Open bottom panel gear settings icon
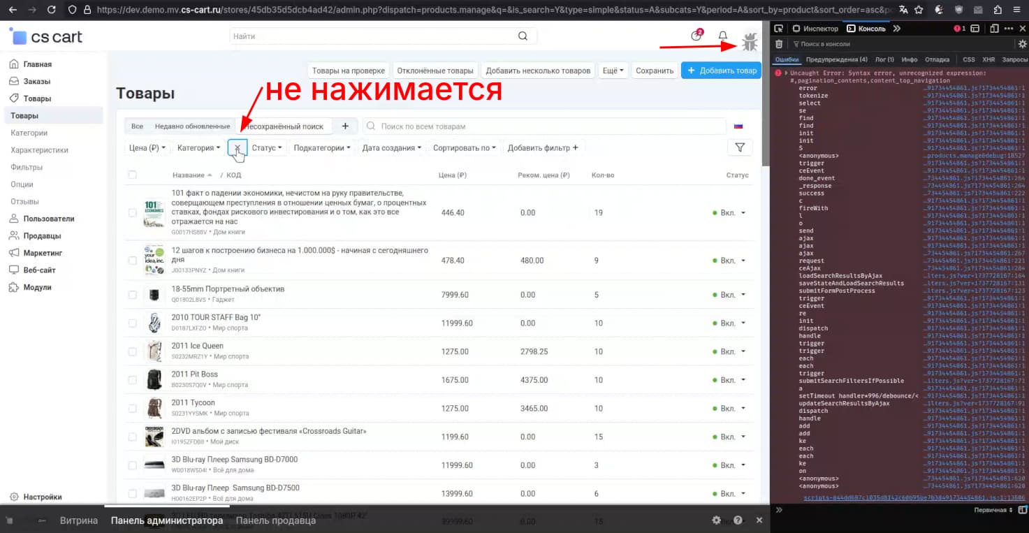Image resolution: width=1029 pixels, height=533 pixels. (716, 520)
